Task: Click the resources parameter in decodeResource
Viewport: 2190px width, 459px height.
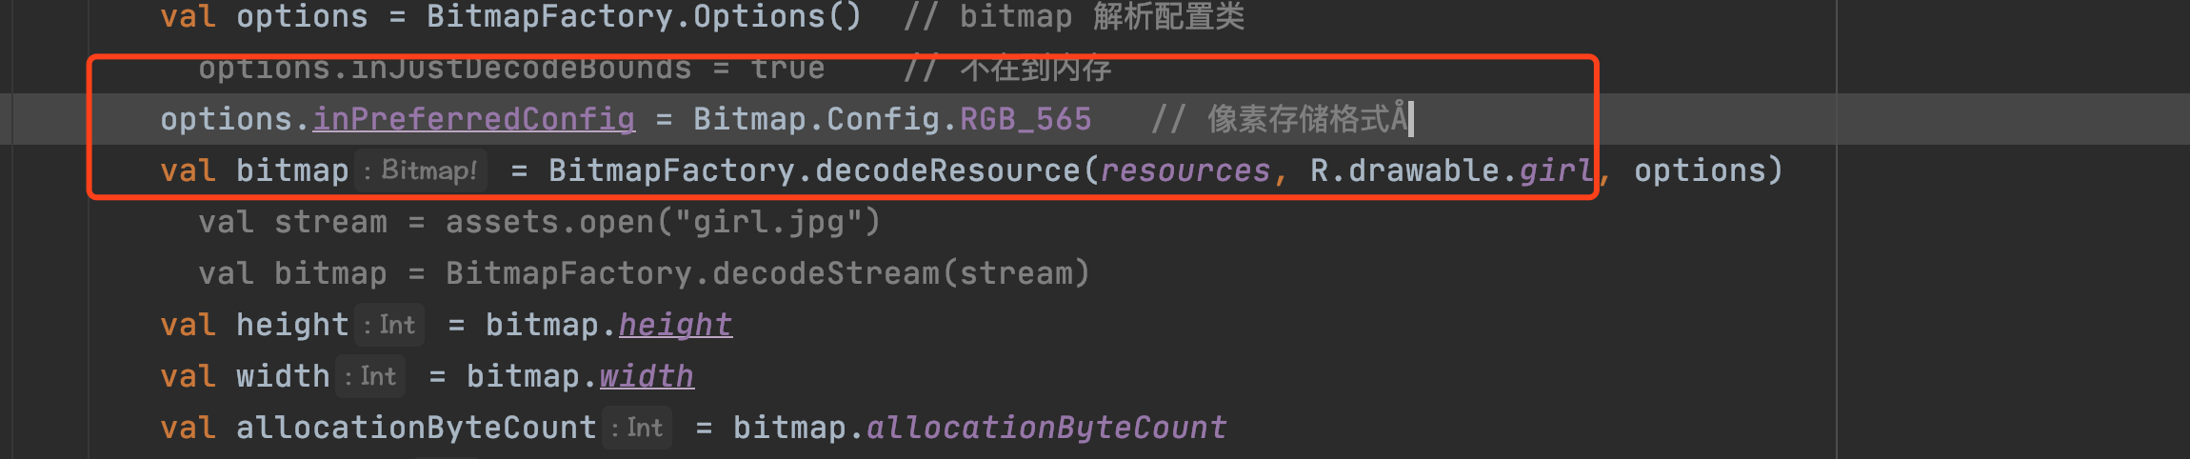Action: point(1185,170)
